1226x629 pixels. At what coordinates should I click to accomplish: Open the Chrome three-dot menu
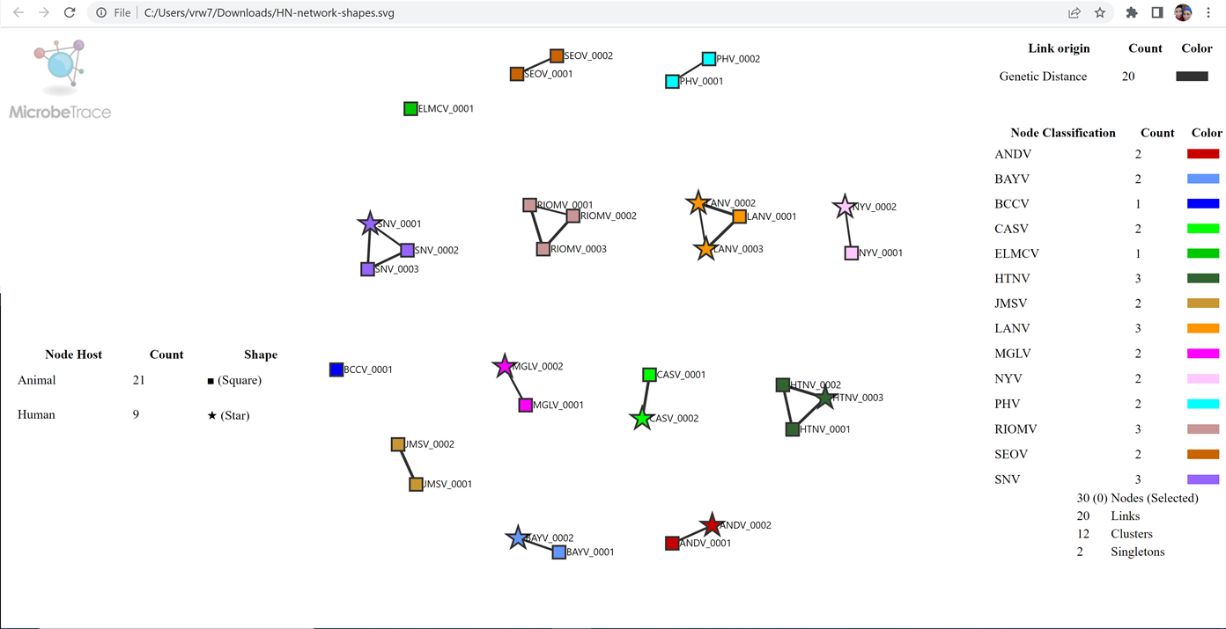tap(1208, 12)
